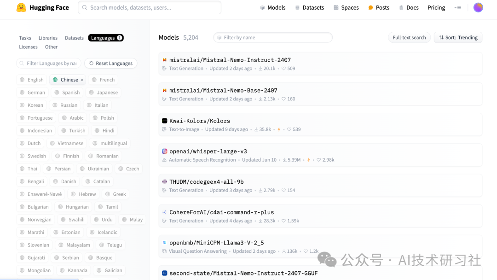497x280 pixels.
Task: Click the Posts orange dot icon
Action: [x=370, y=8]
